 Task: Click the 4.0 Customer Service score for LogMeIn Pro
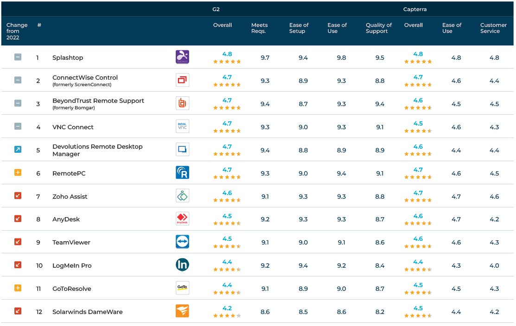[x=494, y=265]
